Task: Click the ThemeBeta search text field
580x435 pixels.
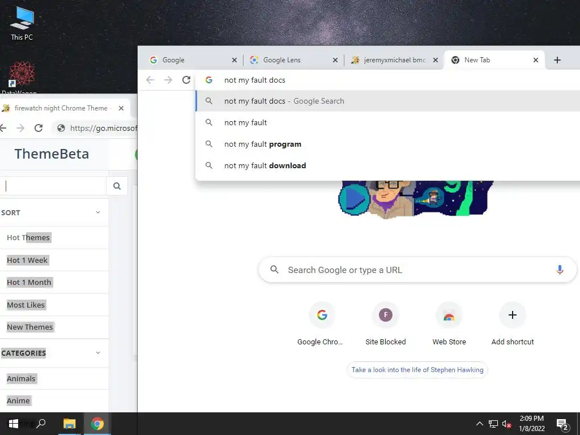Action: coord(54,186)
